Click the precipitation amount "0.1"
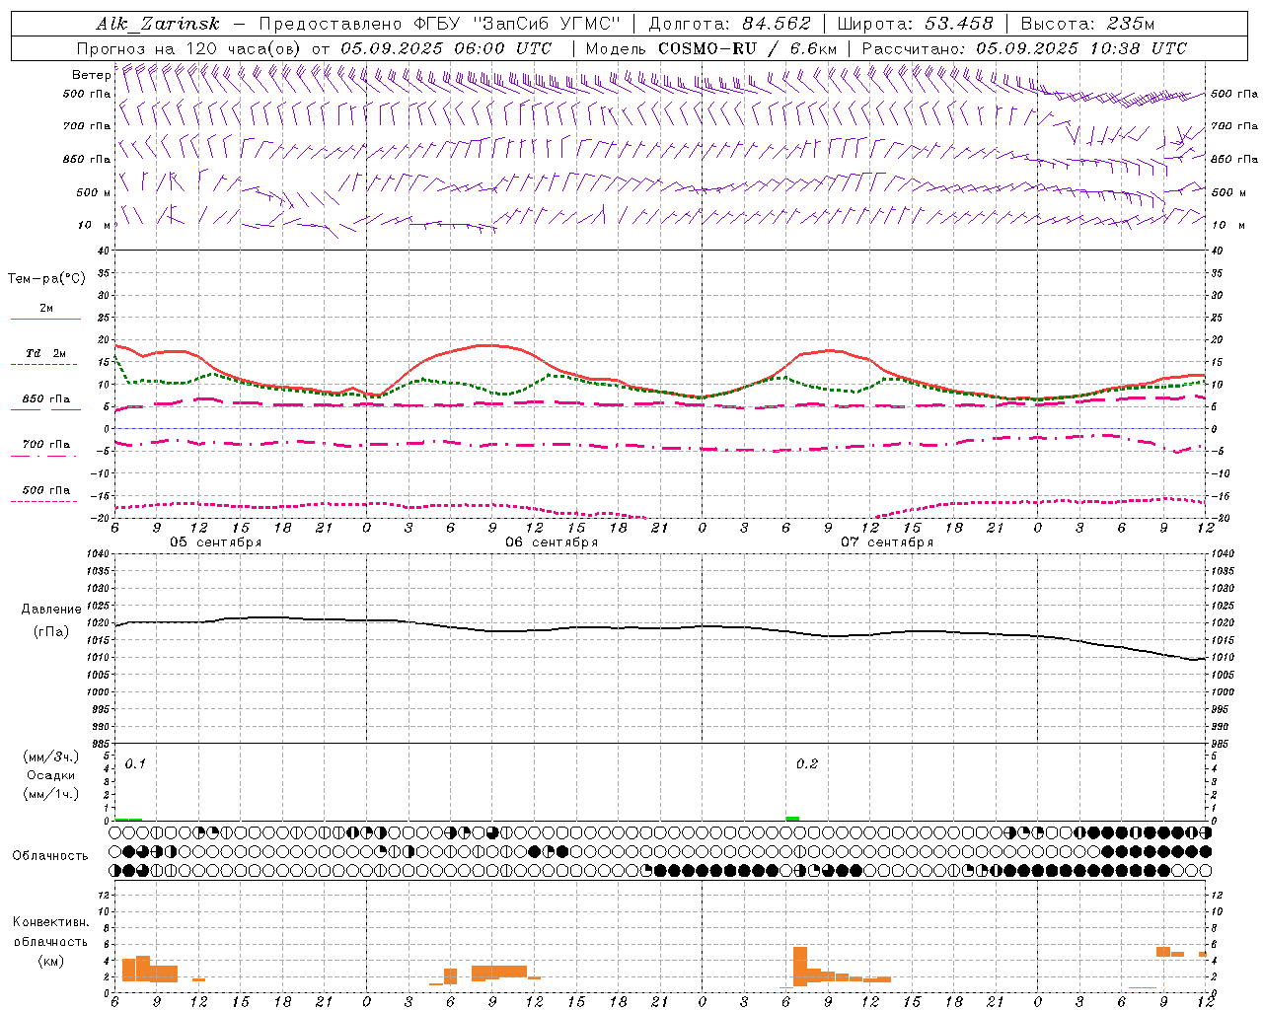 135,764
